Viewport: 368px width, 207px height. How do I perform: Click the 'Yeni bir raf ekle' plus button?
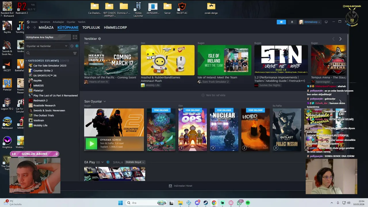click(203, 95)
